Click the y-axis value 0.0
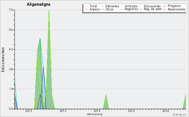Image resolution: width=189 pixels, height=117 pixels. [x=11, y=109]
